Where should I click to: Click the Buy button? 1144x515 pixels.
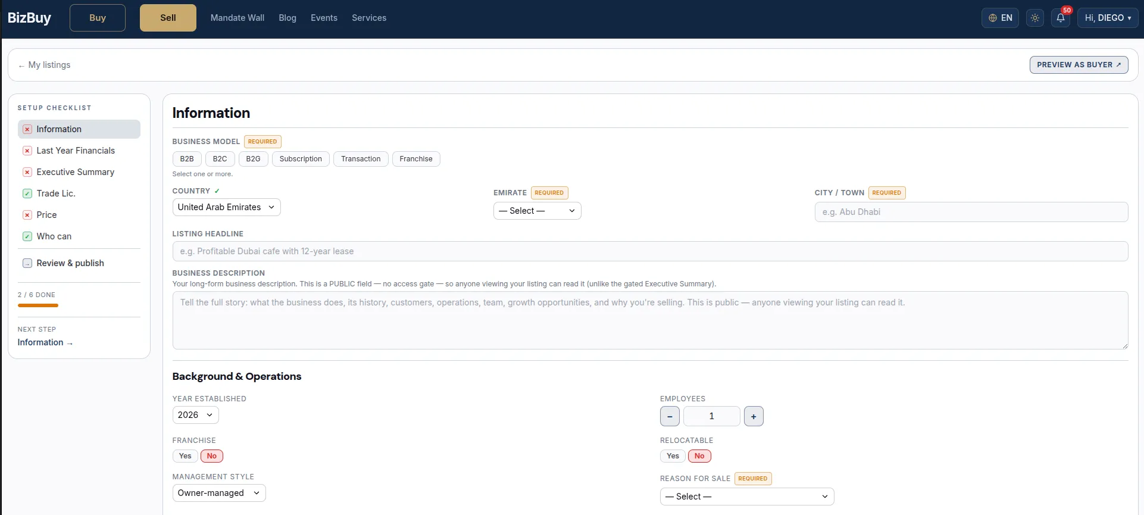98,18
